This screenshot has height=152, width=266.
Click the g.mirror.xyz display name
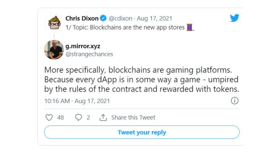point(83,46)
